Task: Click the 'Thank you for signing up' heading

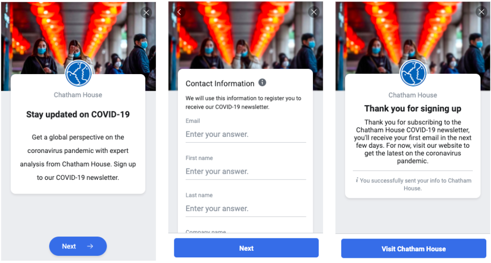Action: click(x=413, y=109)
